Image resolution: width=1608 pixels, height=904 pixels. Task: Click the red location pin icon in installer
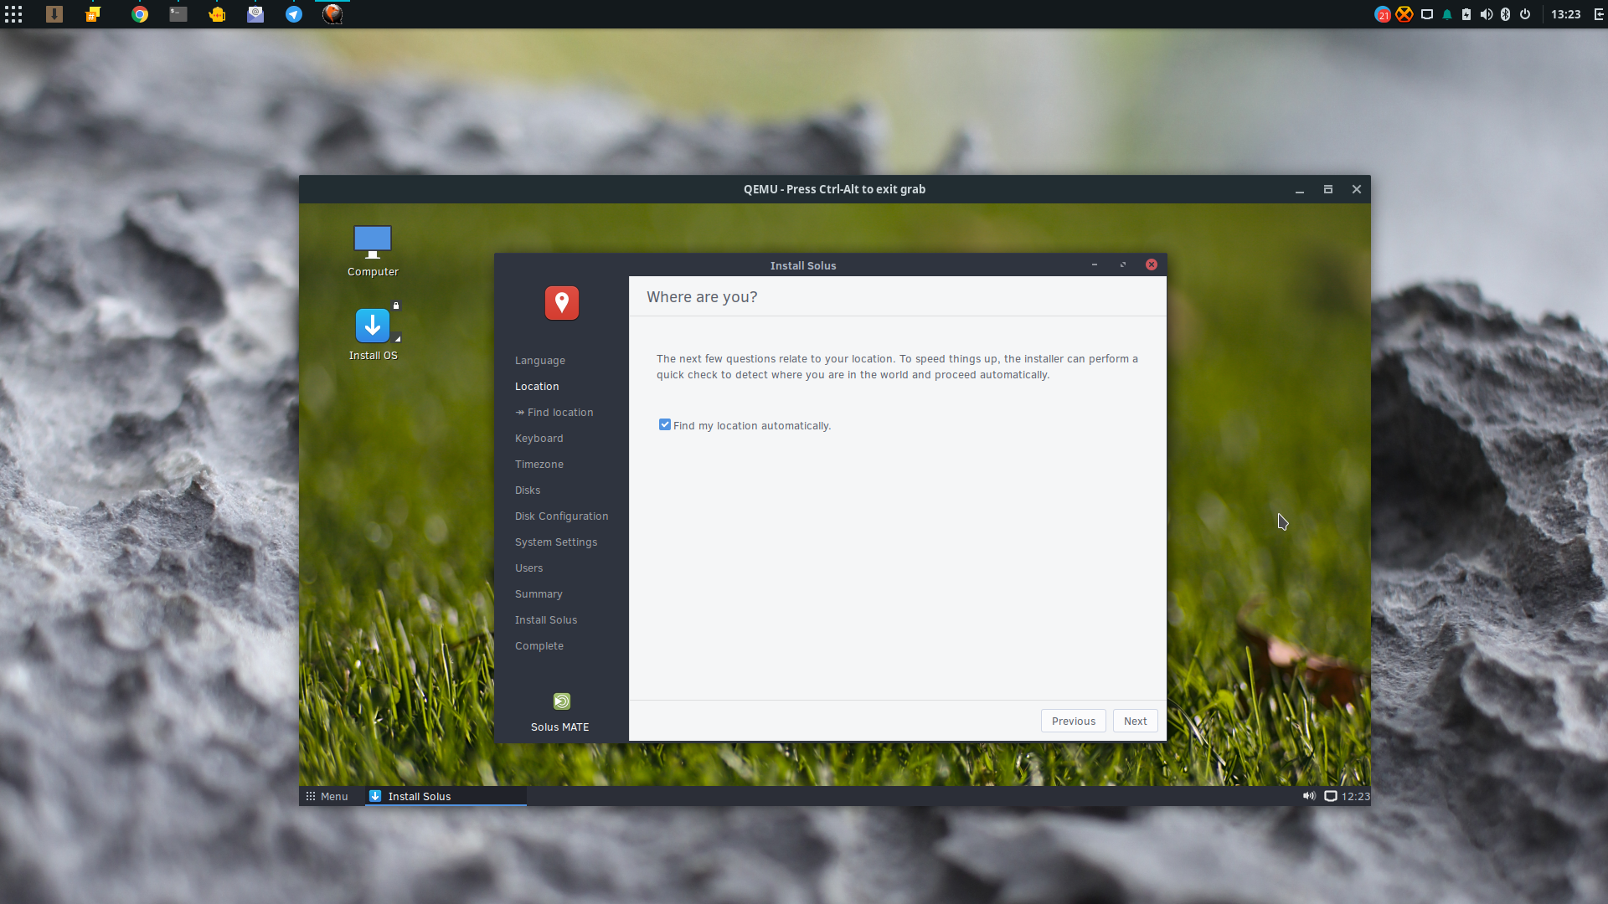(562, 303)
